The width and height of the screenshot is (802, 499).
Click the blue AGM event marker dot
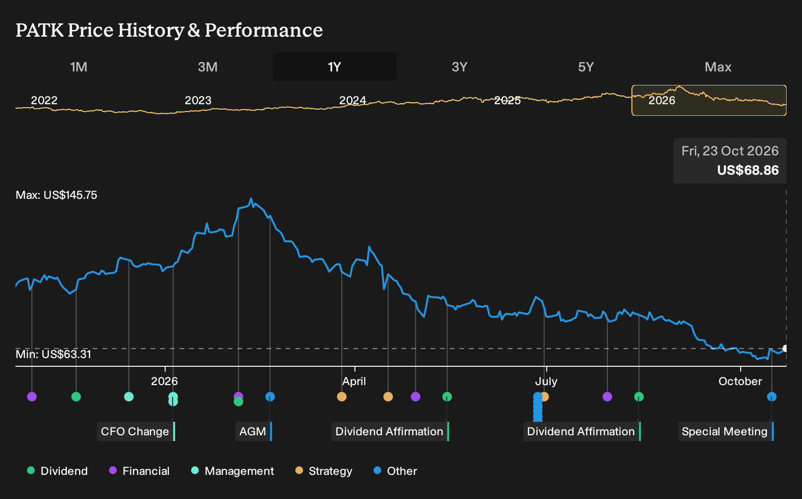coord(270,397)
